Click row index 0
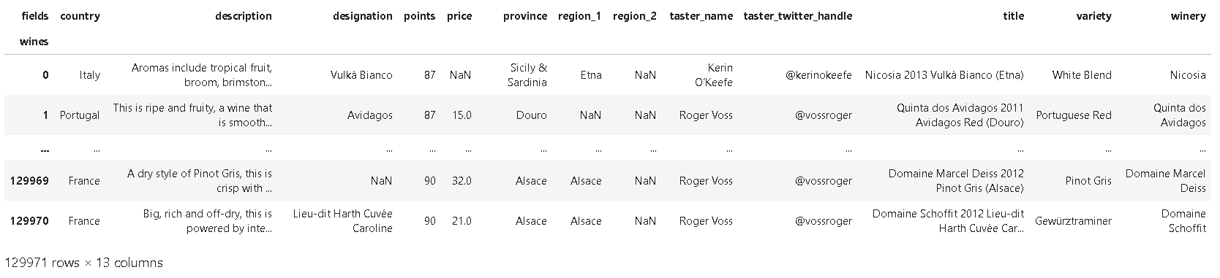Viewport: 1220px width, 278px height. point(45,74)
